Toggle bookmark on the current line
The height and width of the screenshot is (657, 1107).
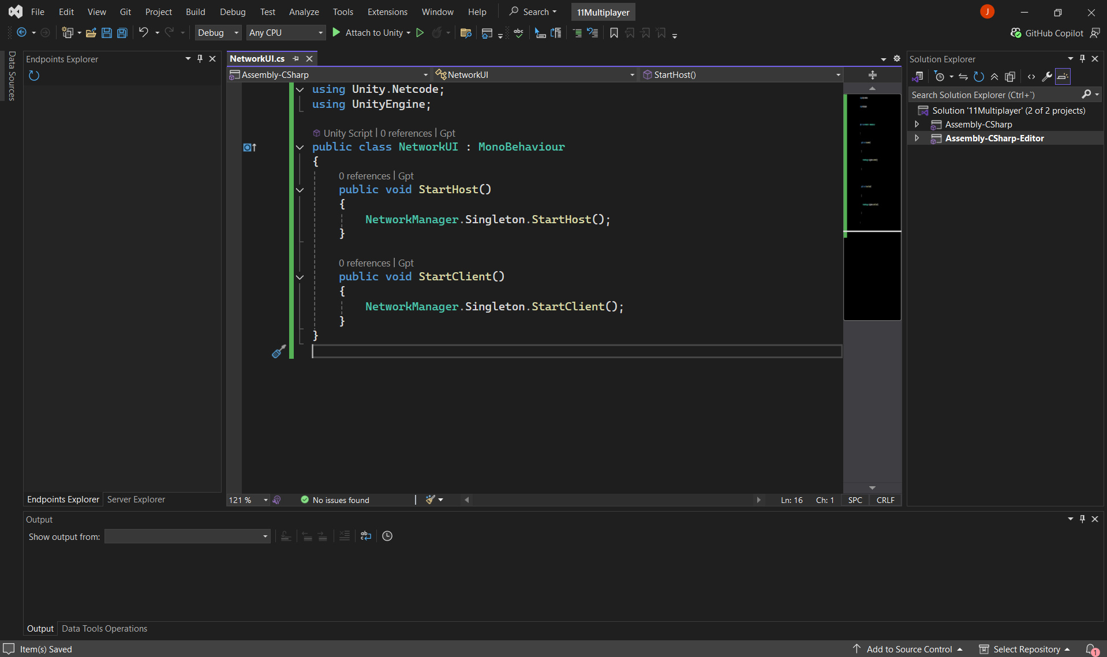[614, 33]
